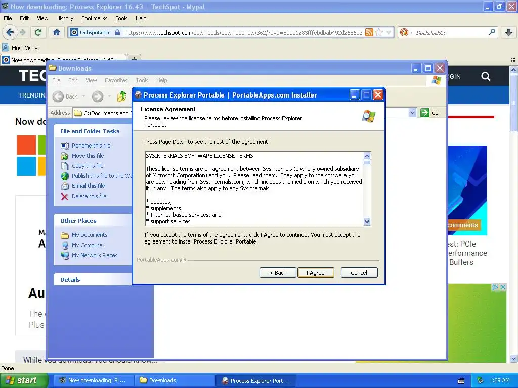Screen dimensions: 518x388
Task: Click the padlock site security icon
Action: [117, 32]
